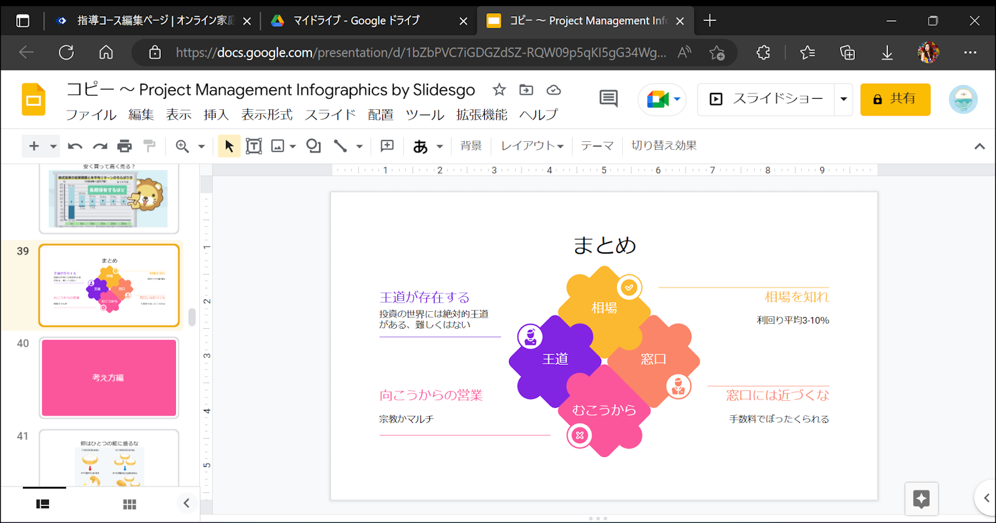Open the 表示形式 menu
996x523 pixels.
(267, 115)
